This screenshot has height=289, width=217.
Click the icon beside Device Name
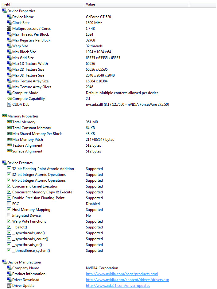[x=9, y=17]
